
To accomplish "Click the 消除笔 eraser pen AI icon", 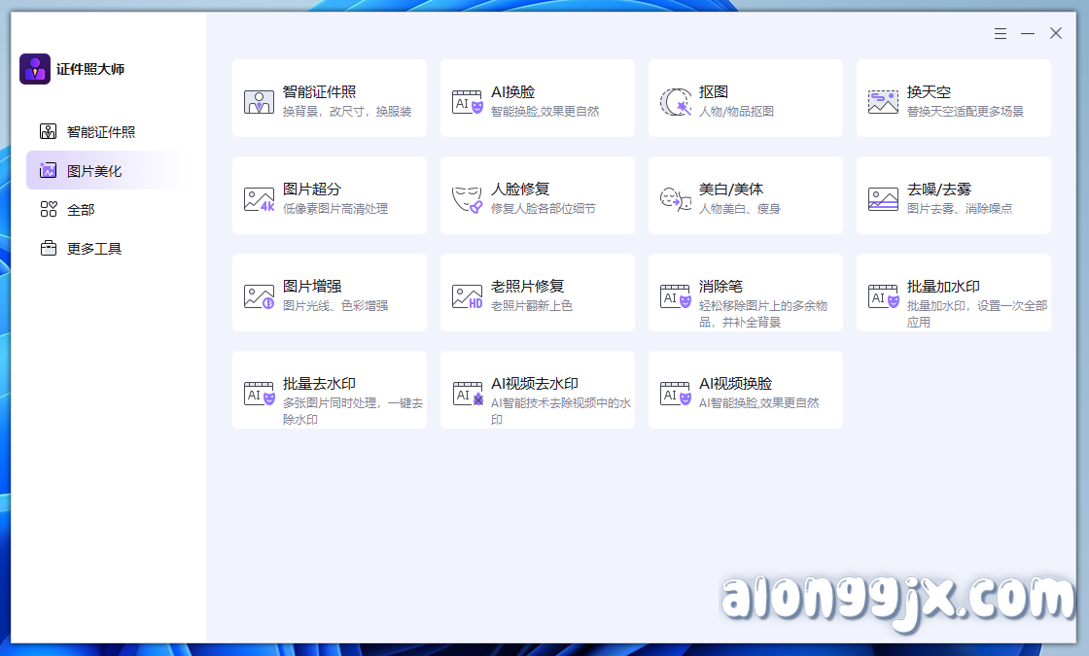I will tap(675, 292).
